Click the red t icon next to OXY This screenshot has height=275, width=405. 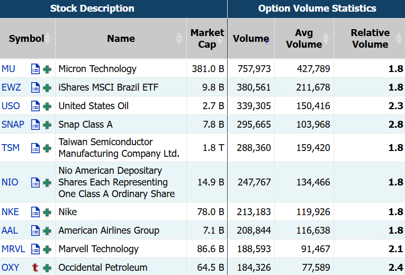(x=35, y=268)
